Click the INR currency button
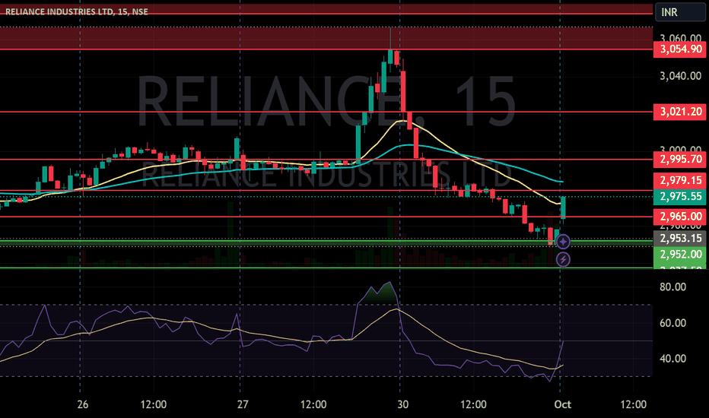The height and width of the screenshot is (418, 709). pos(679,11)
